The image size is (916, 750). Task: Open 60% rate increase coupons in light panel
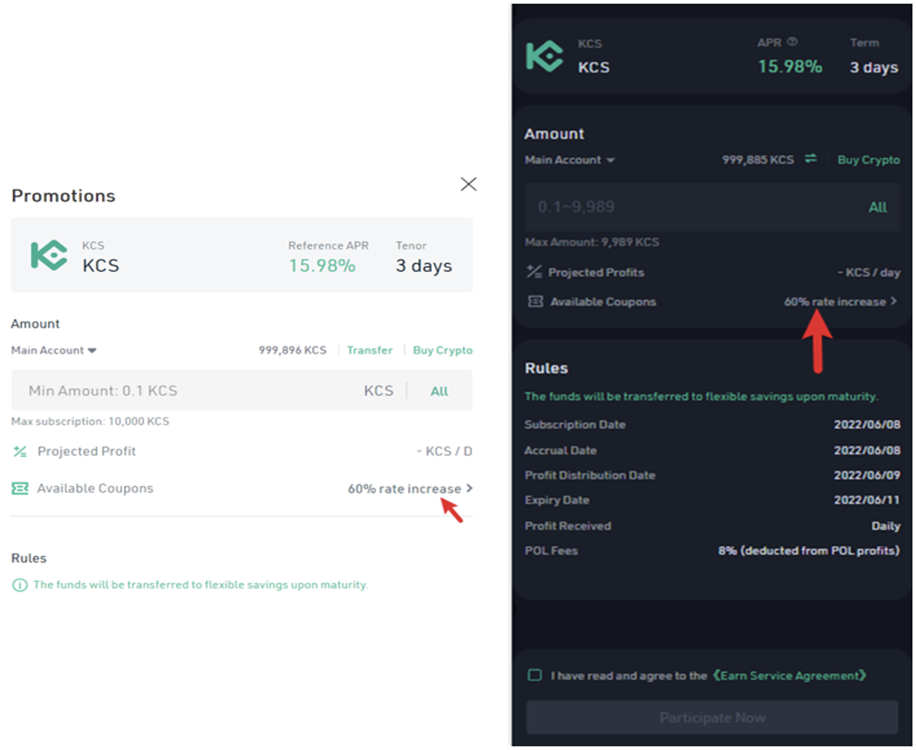410,488
